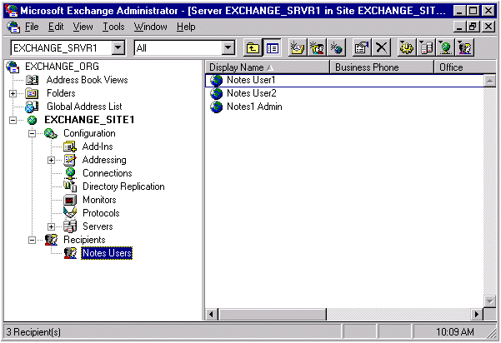The height and width of the screenshot is (343, 501).
Task: Create a new custom recipient
Action: (336, 47)
